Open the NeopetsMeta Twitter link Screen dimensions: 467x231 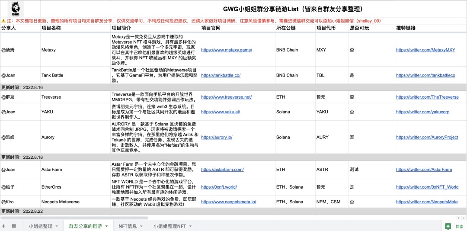tap(427, 202)
